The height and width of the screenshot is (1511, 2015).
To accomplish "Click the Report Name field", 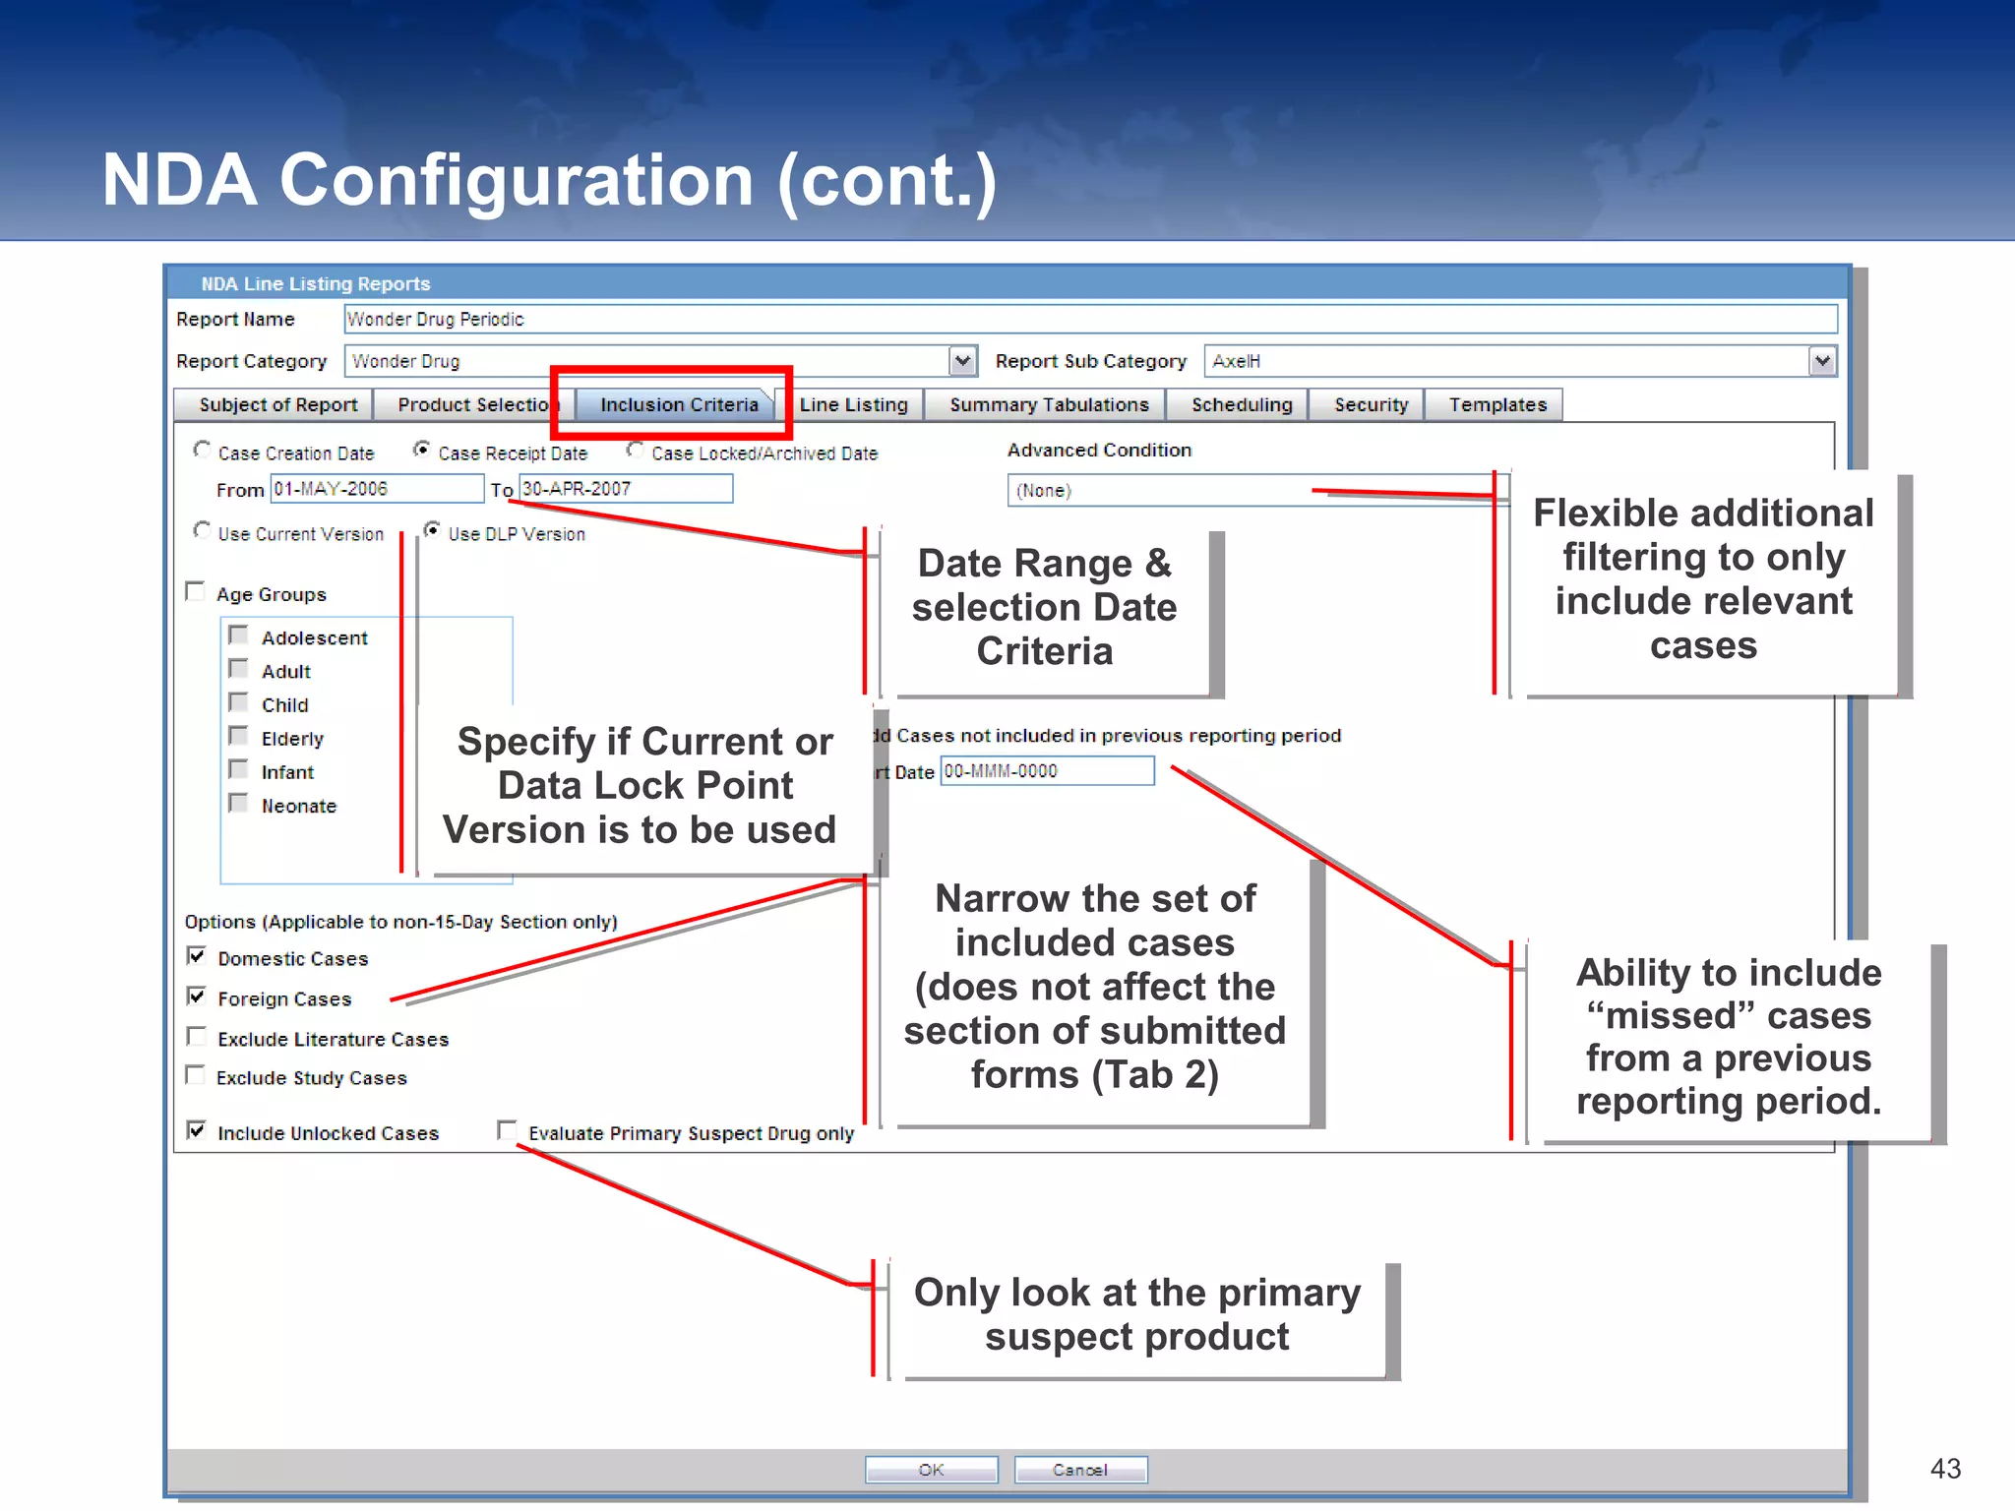I will pos(1090,319).
